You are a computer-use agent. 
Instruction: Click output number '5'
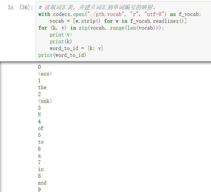(x=39, y=135)
